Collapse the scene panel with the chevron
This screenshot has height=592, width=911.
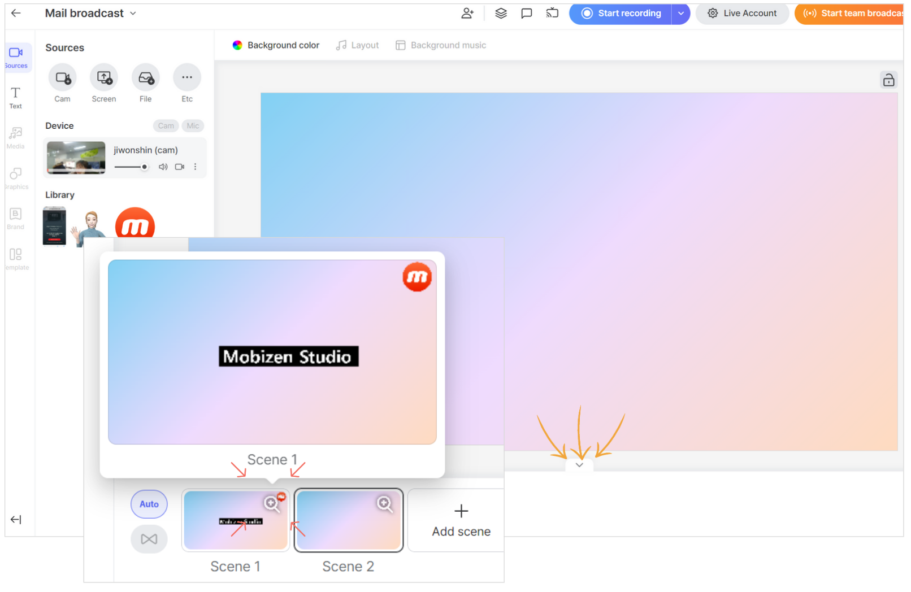579,464
